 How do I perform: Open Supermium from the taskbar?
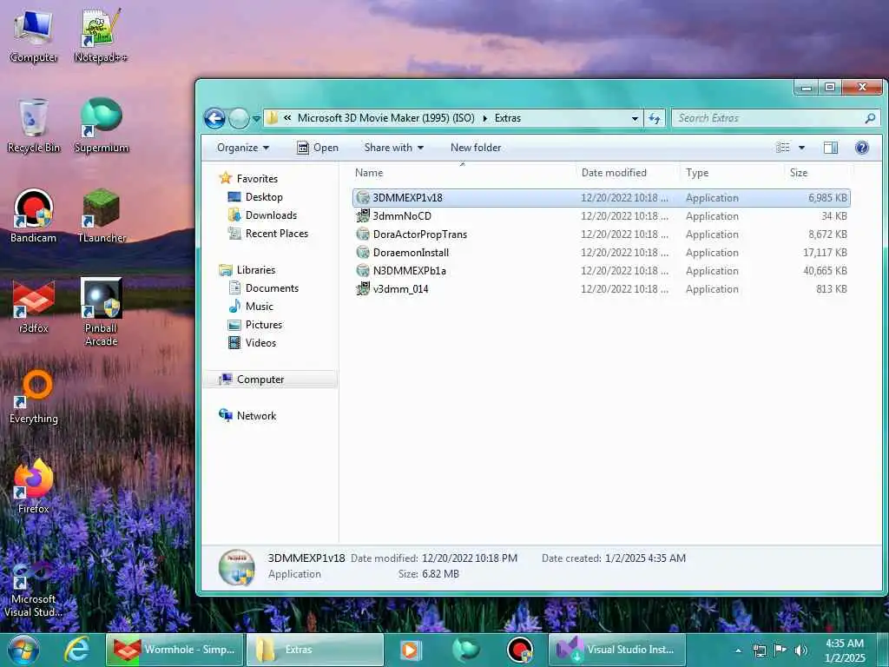click(x=466, y=650)
